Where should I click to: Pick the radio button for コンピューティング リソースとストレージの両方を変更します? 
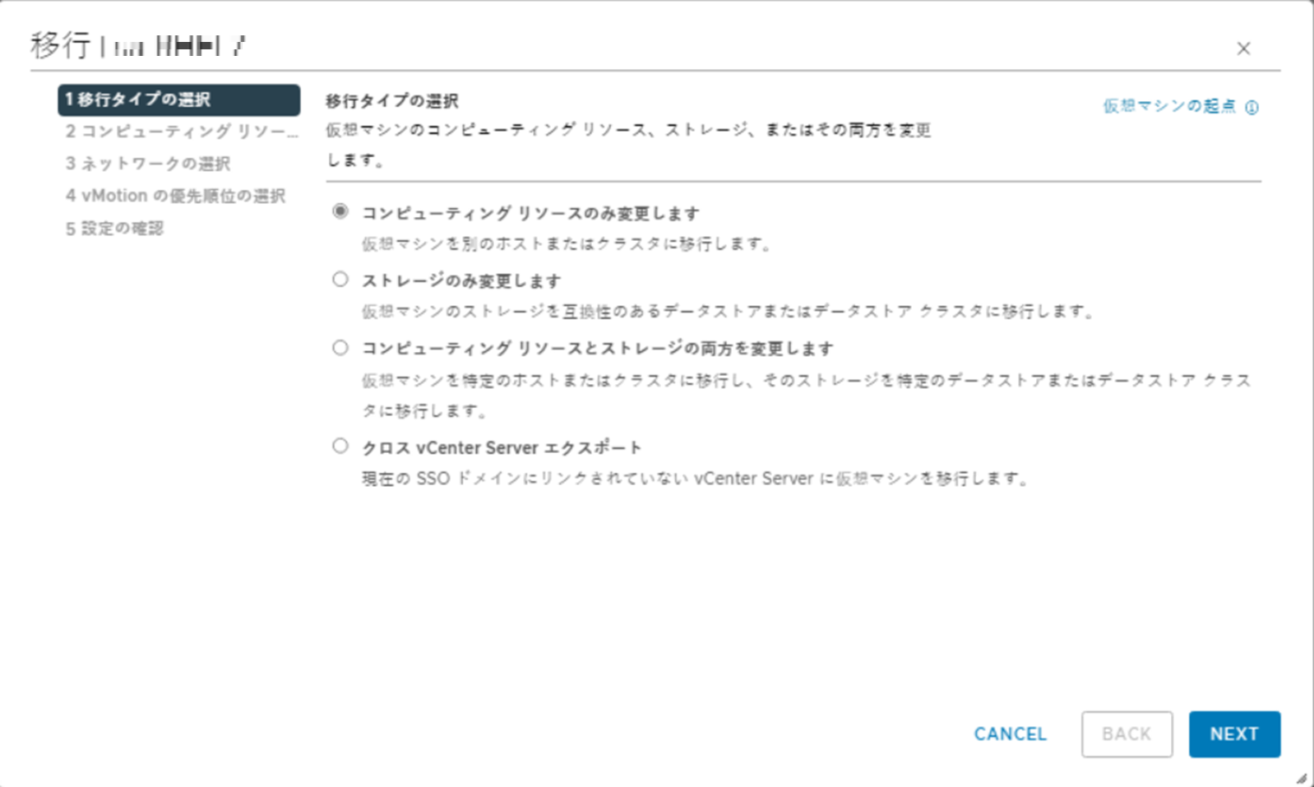tap(340, 347)
